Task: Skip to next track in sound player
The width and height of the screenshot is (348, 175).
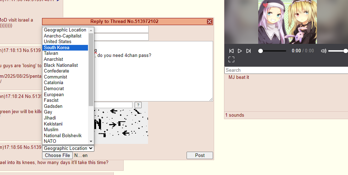Action: 248,51
